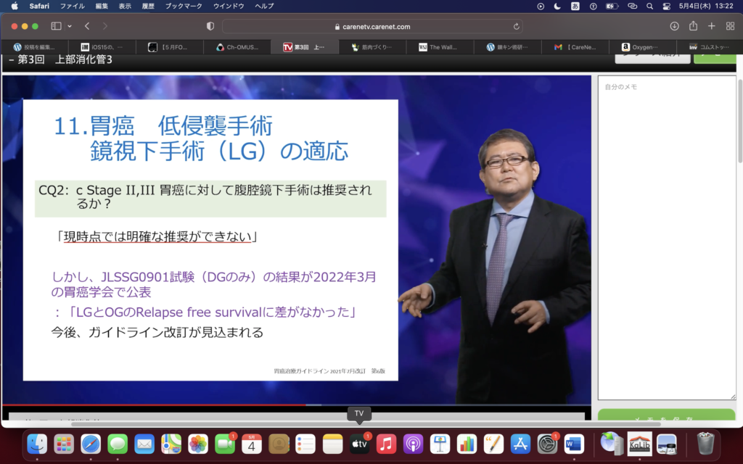Open the ブックマーク menu in menu bar
The height and width of the screenshot is (464, 743).
(184, 6)
